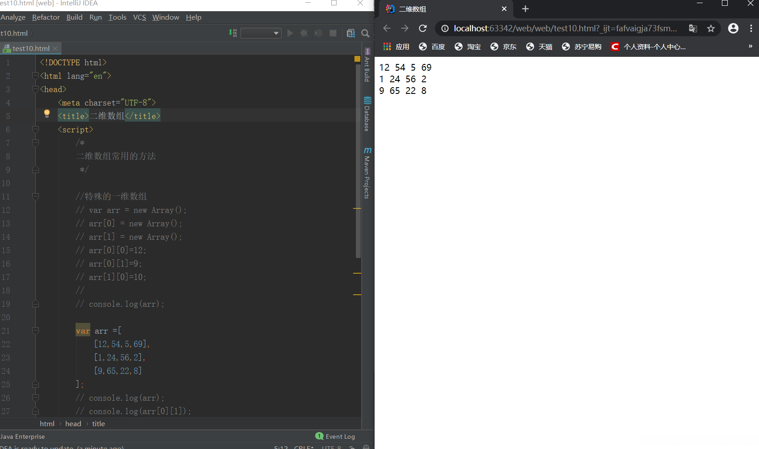The width and height of the screenshot is (759, 449).
Task: Open the run configuration dropdown
Action: (x=261, y=33)
